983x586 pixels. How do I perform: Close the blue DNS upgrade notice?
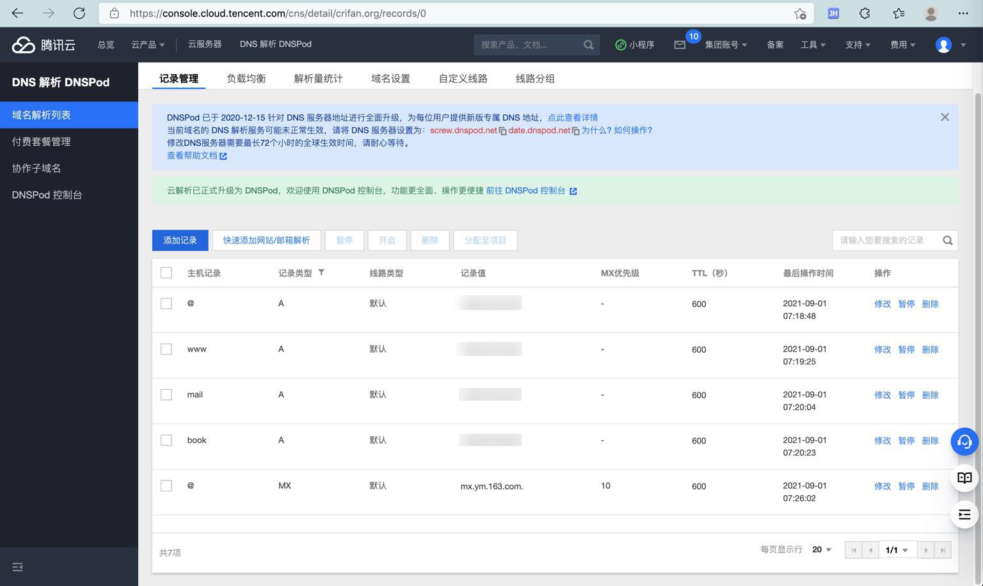(945, 117)
